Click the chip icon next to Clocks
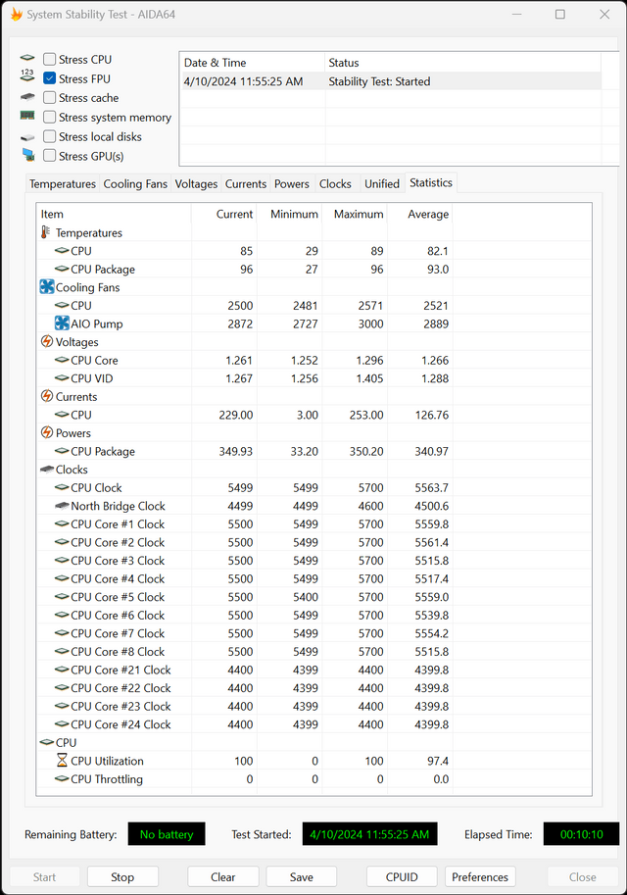The height and width of the screenshot is (895, 627). tap(47, 470)
